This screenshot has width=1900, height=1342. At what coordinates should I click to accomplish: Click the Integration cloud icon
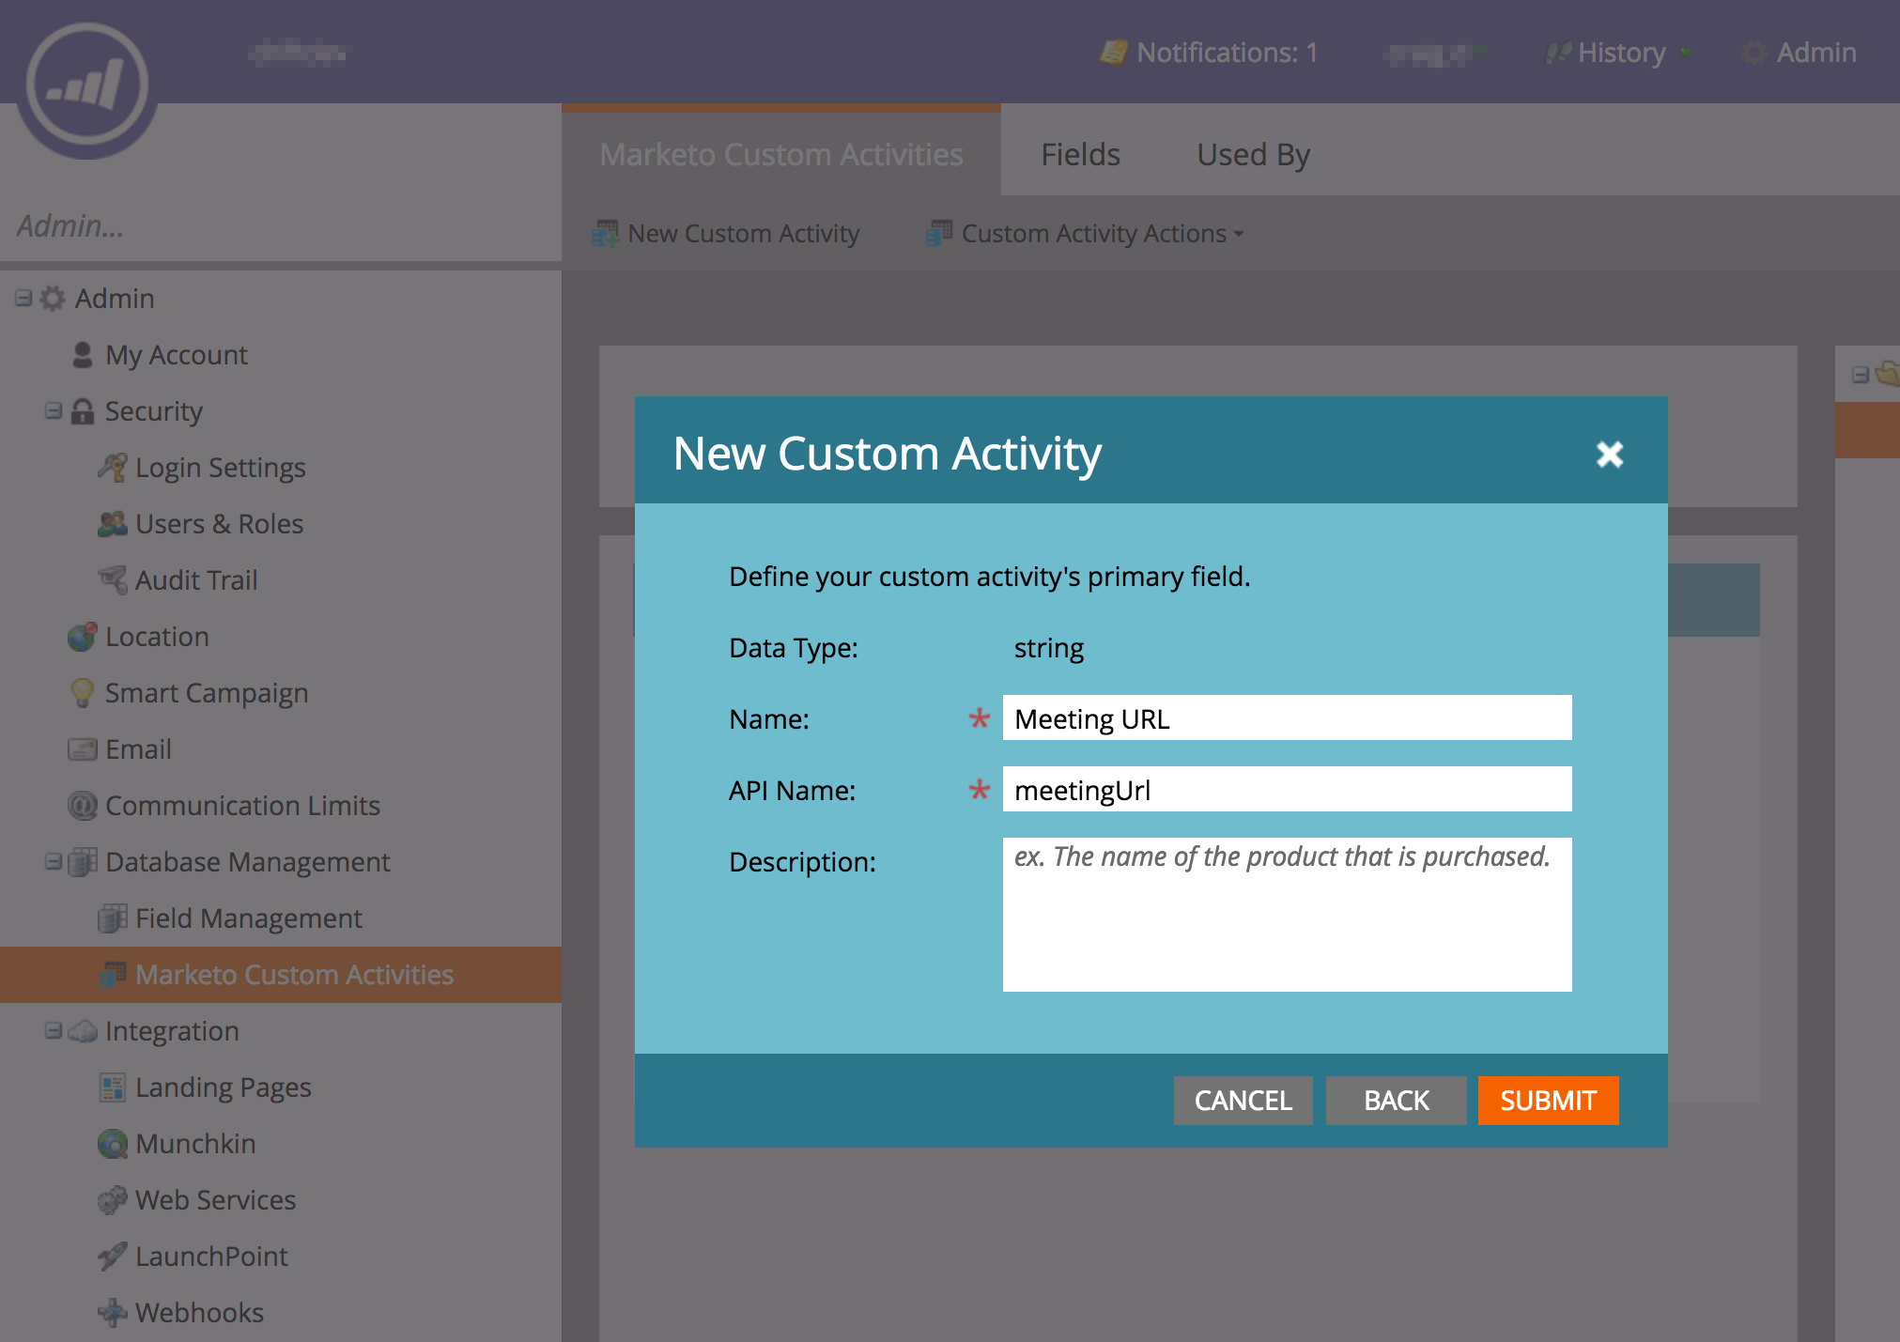pos(83,1031)
